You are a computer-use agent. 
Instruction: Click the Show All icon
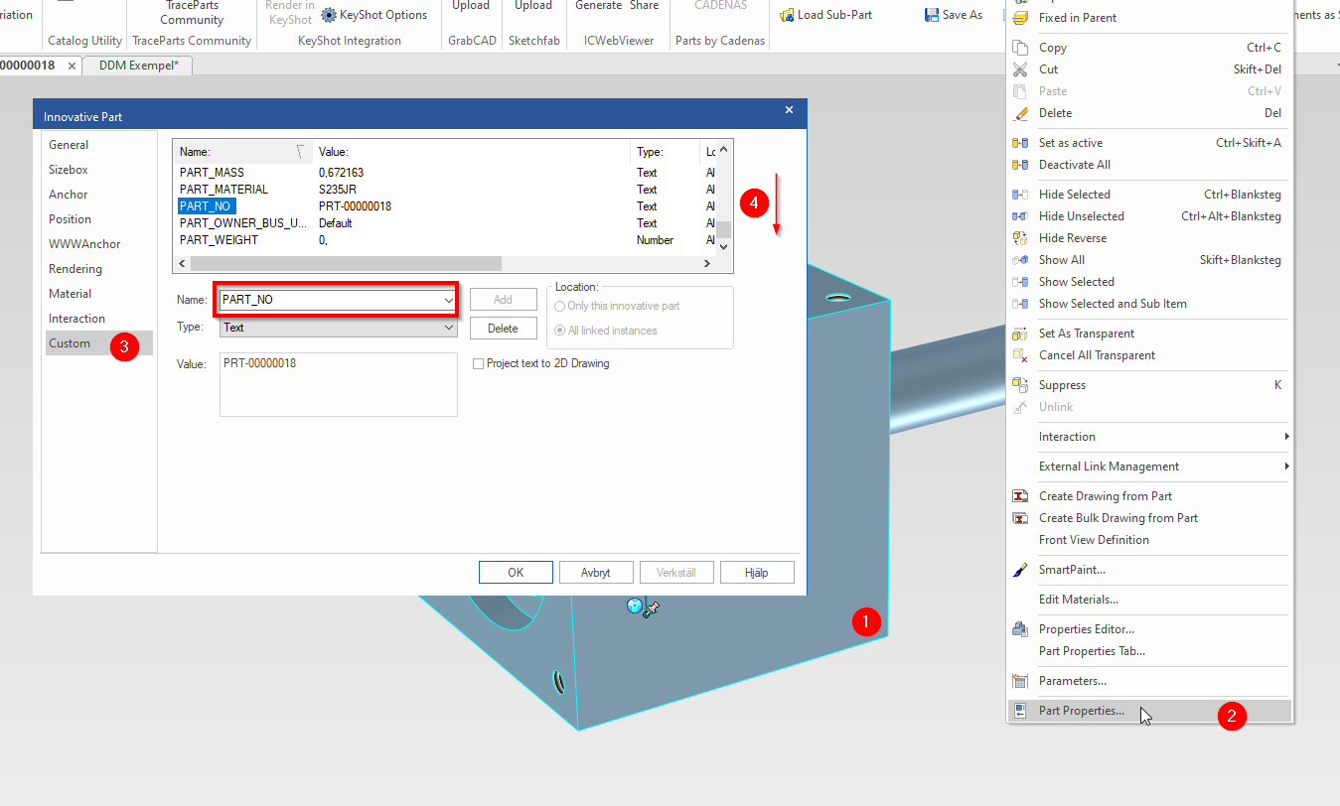pos(1020,260)
